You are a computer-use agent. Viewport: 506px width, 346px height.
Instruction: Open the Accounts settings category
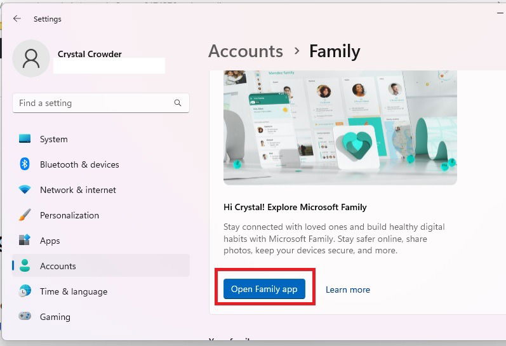click(x=101, y=265)
